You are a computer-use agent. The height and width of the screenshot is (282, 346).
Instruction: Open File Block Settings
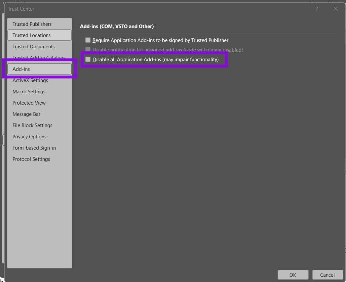pyautogui.click(x=39, y=125)
